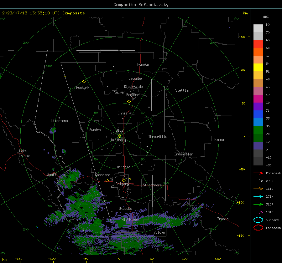
Task: Click the orange 111V arrow in legend
Action: coord(258,189)
